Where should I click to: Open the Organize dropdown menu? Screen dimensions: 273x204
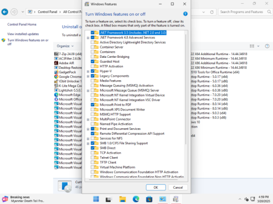click(x=65, y=46)
